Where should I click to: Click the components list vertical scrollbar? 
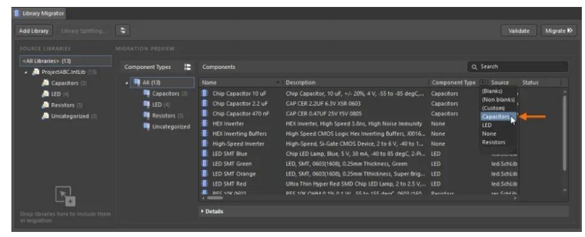tap(565, 133)
